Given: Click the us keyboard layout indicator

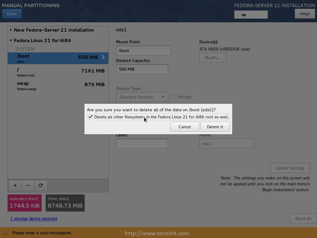Looking at the screenshot, I should point(251,15).
